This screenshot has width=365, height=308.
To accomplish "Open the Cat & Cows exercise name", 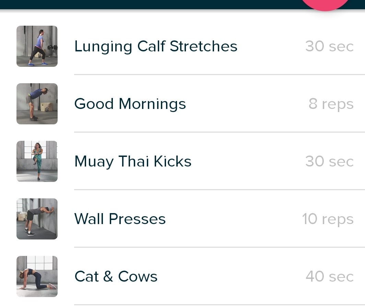I will click(x=116, y=276).
